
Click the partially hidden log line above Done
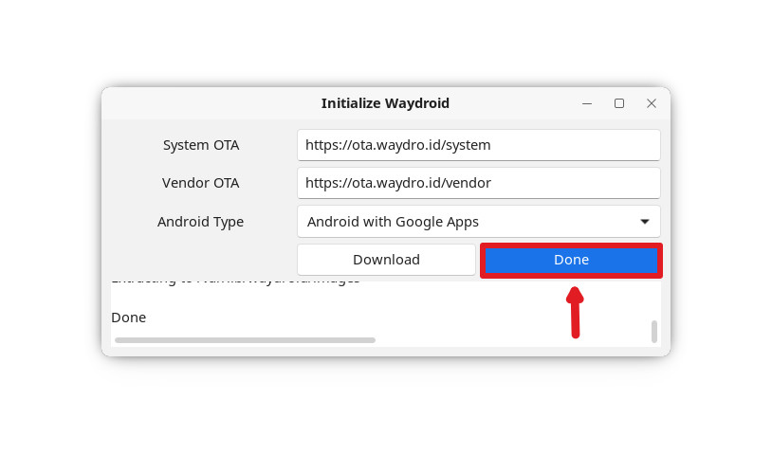tap(235, 281)
